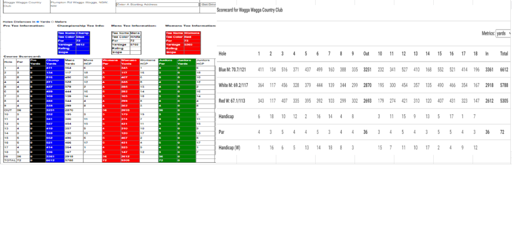Click the Mens Tee Information heading
This screenshot has height=238, width=519.
tap(134, 26)
